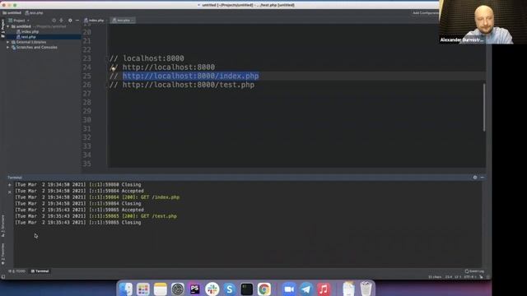Viewport: 527px width, 296px height.
Task: Collapse the untitled project root folder
Action: point(8,26)
